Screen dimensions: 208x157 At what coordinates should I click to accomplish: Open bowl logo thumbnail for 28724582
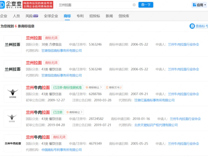13,118
